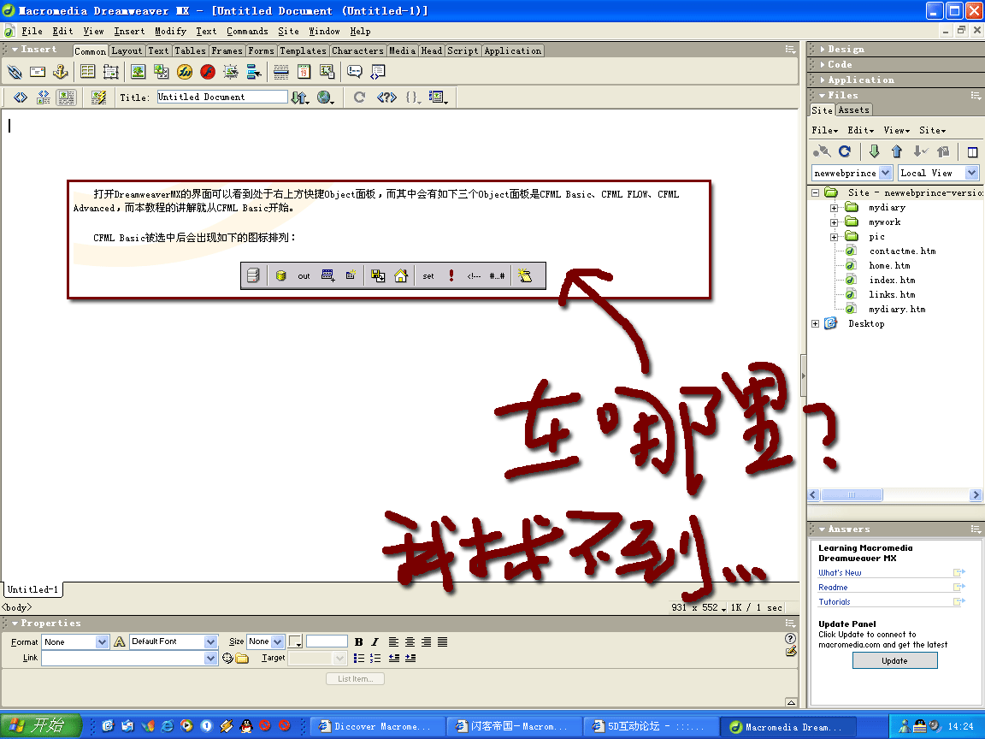This screenshot has height=739, width=985.
Task: Click the Windows Start button
Action: [x=41, y=726]
